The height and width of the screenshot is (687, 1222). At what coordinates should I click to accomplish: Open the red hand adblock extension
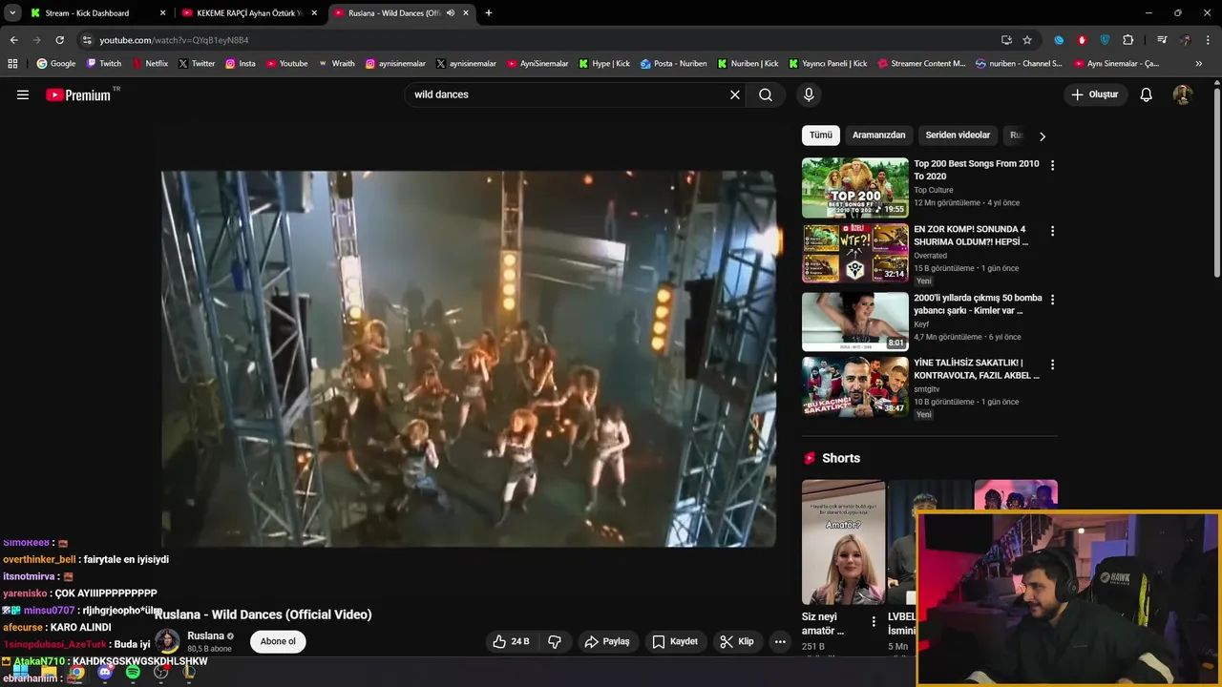(x=1082, y=40)
